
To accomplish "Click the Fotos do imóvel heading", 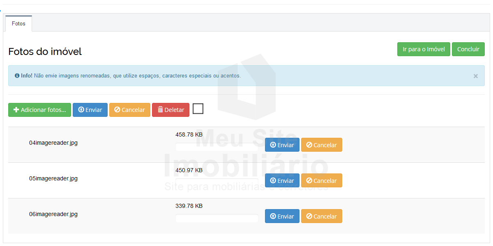I will coord(45,51).
